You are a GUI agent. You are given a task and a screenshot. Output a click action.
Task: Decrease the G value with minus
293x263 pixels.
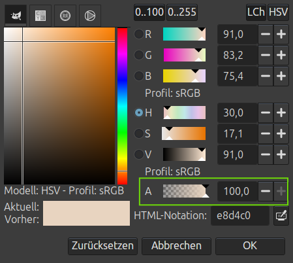(x=266, y=55)
